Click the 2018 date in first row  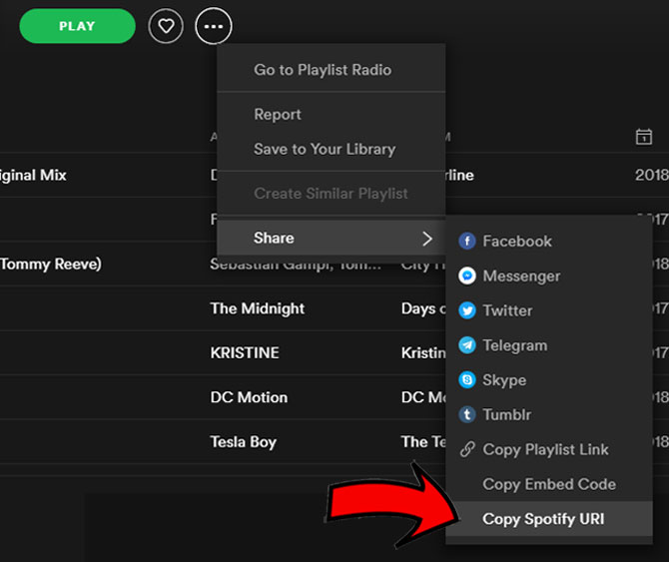651,175
